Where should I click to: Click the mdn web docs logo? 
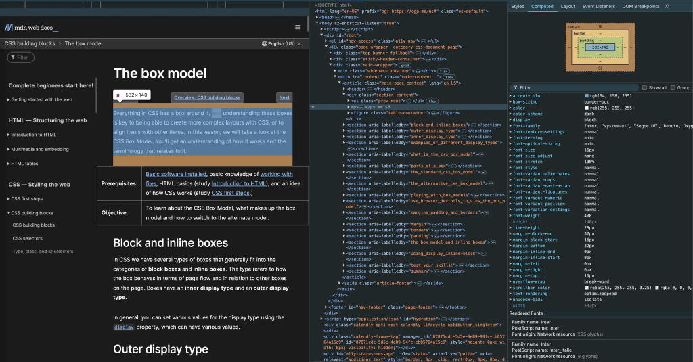click(x=31, y=28)
